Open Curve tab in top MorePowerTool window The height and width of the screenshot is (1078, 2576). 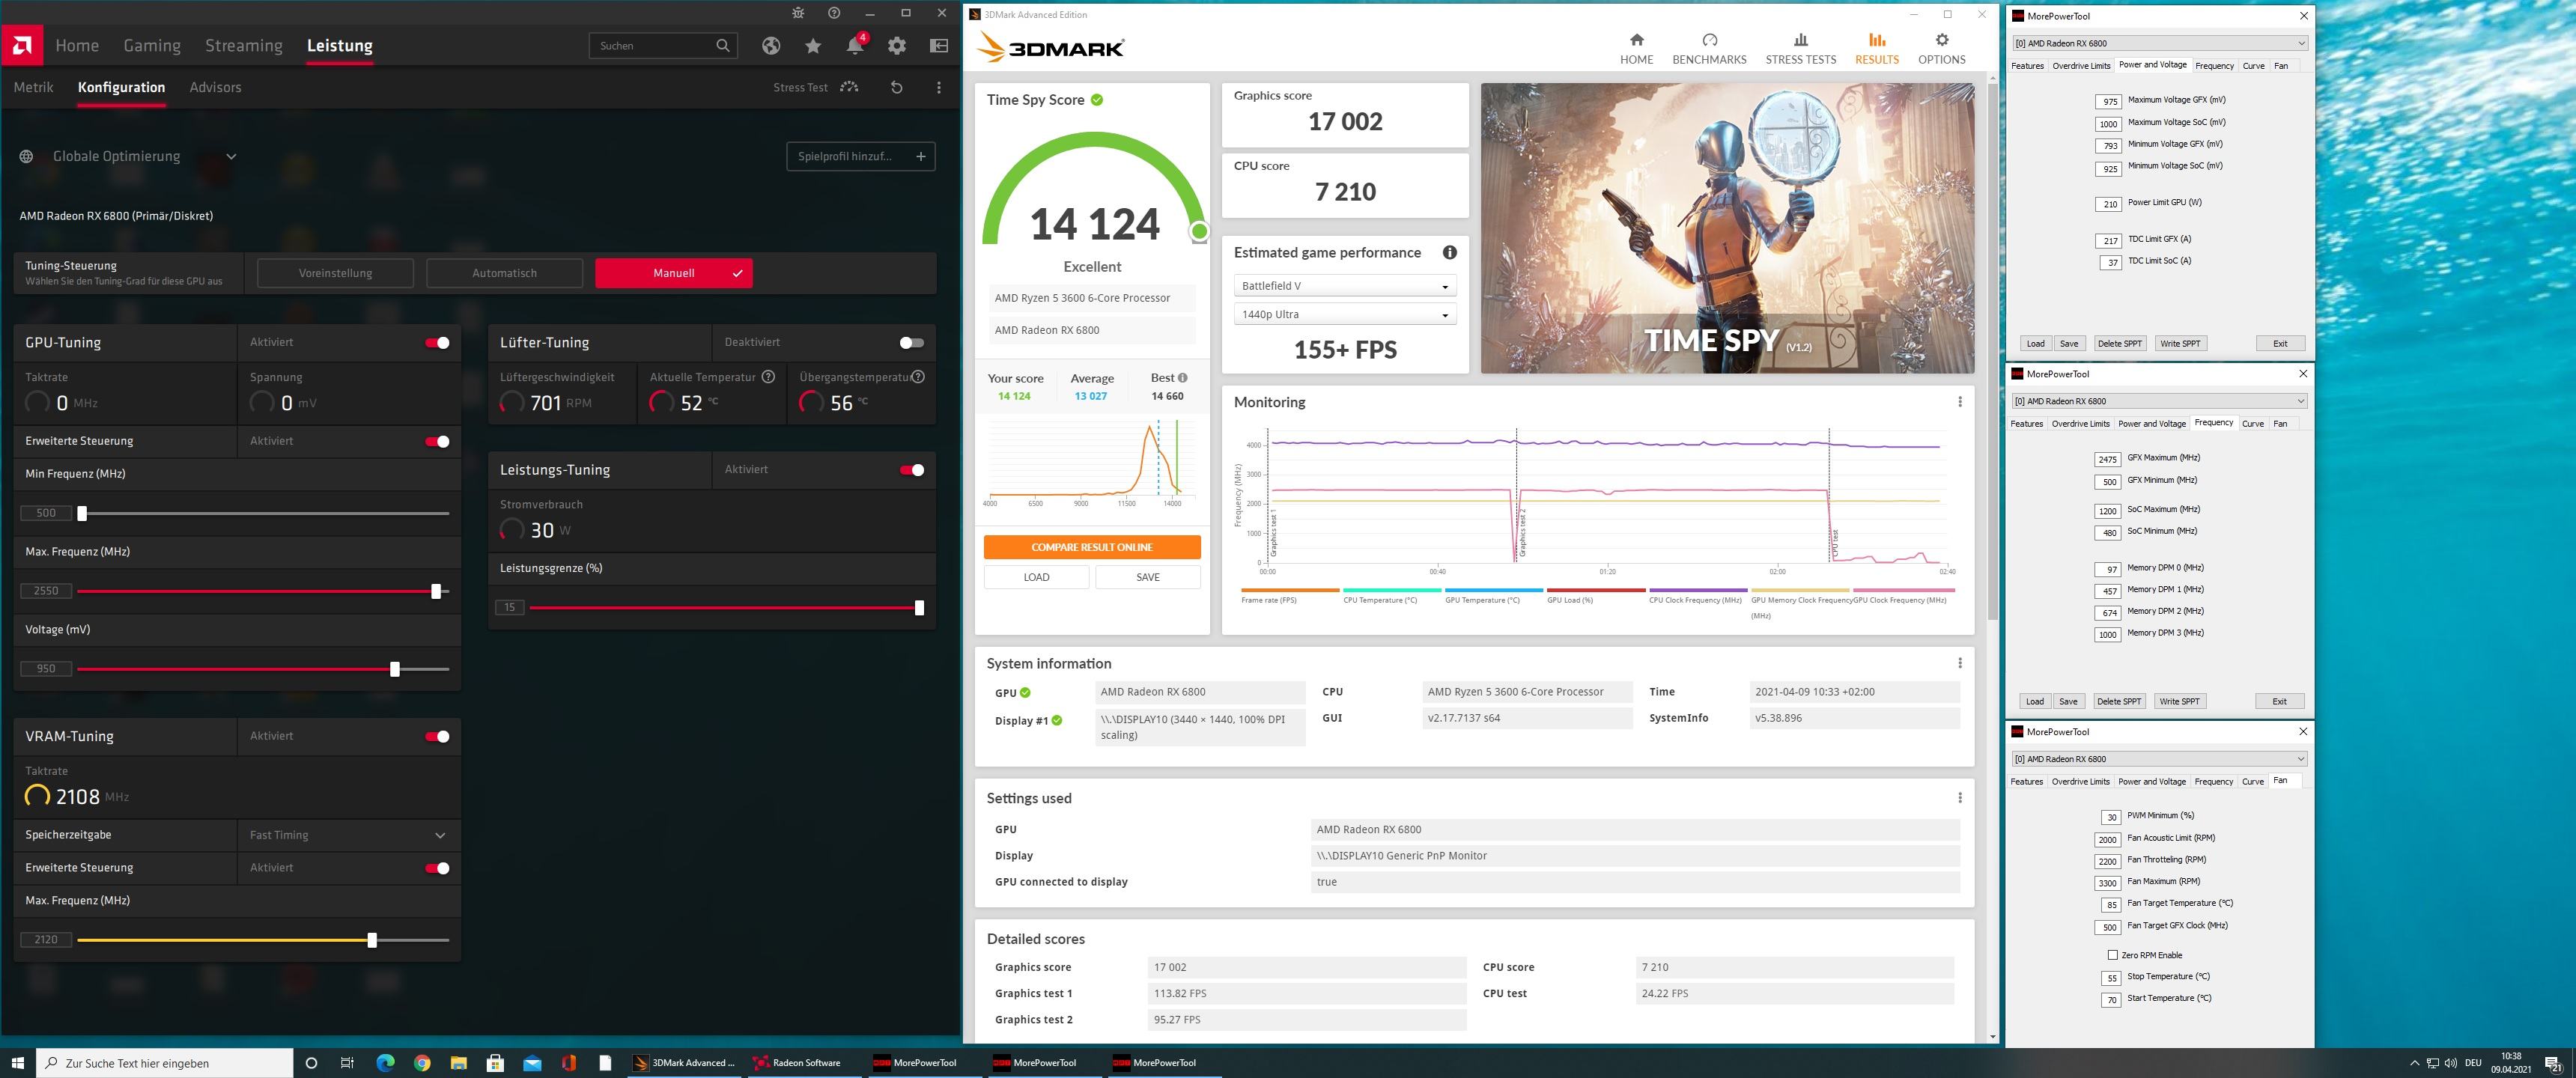[2253, 66]
